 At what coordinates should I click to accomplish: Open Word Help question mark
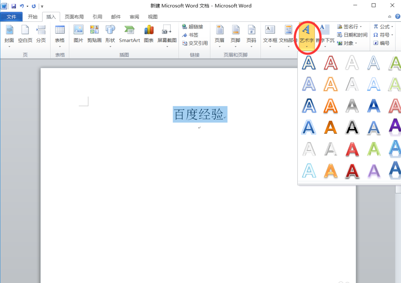tap(397, 16)
